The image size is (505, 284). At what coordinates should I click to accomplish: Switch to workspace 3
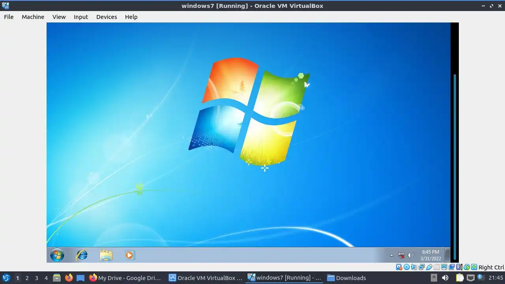[x=36, y=278]
